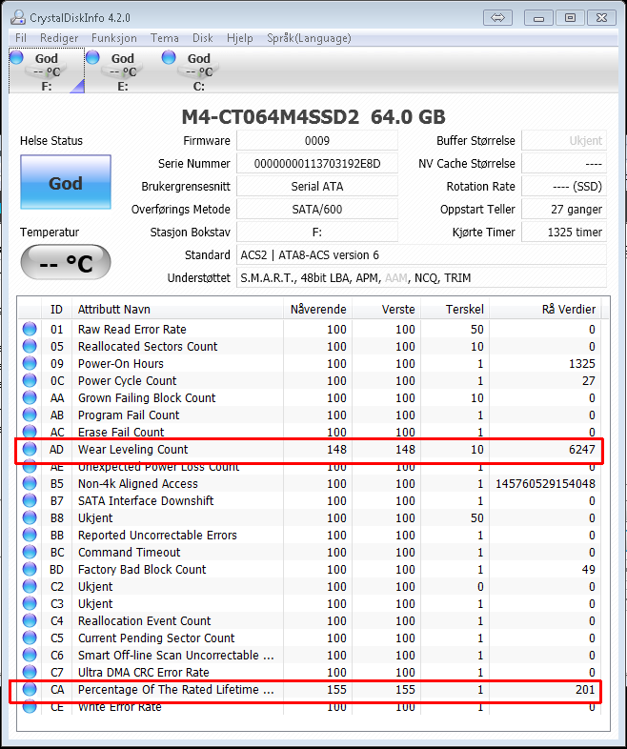Screen dimensions: 627x749
Task: Click the Firmware field showing 0009
Action: (x=317, y=140)
